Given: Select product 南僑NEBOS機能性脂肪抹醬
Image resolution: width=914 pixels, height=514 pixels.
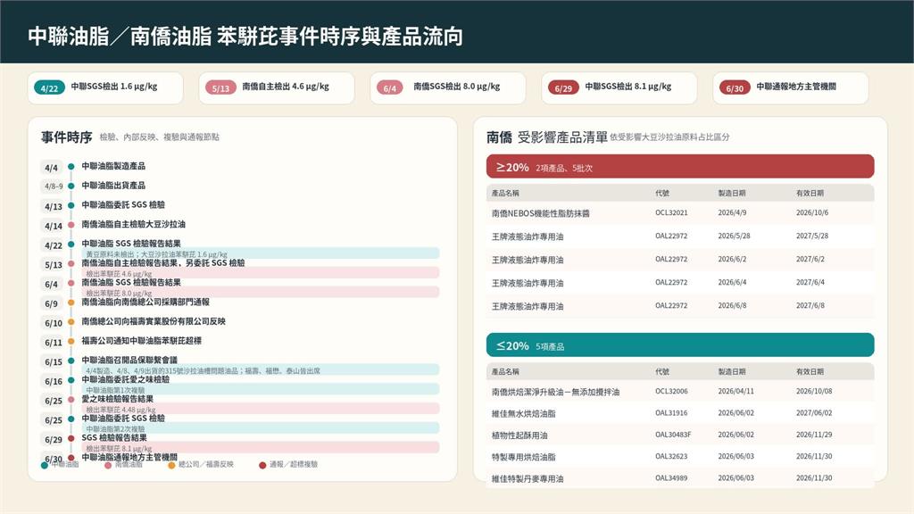Looking at the screenshot, I should pyautogui.click(x=540, y=213).
